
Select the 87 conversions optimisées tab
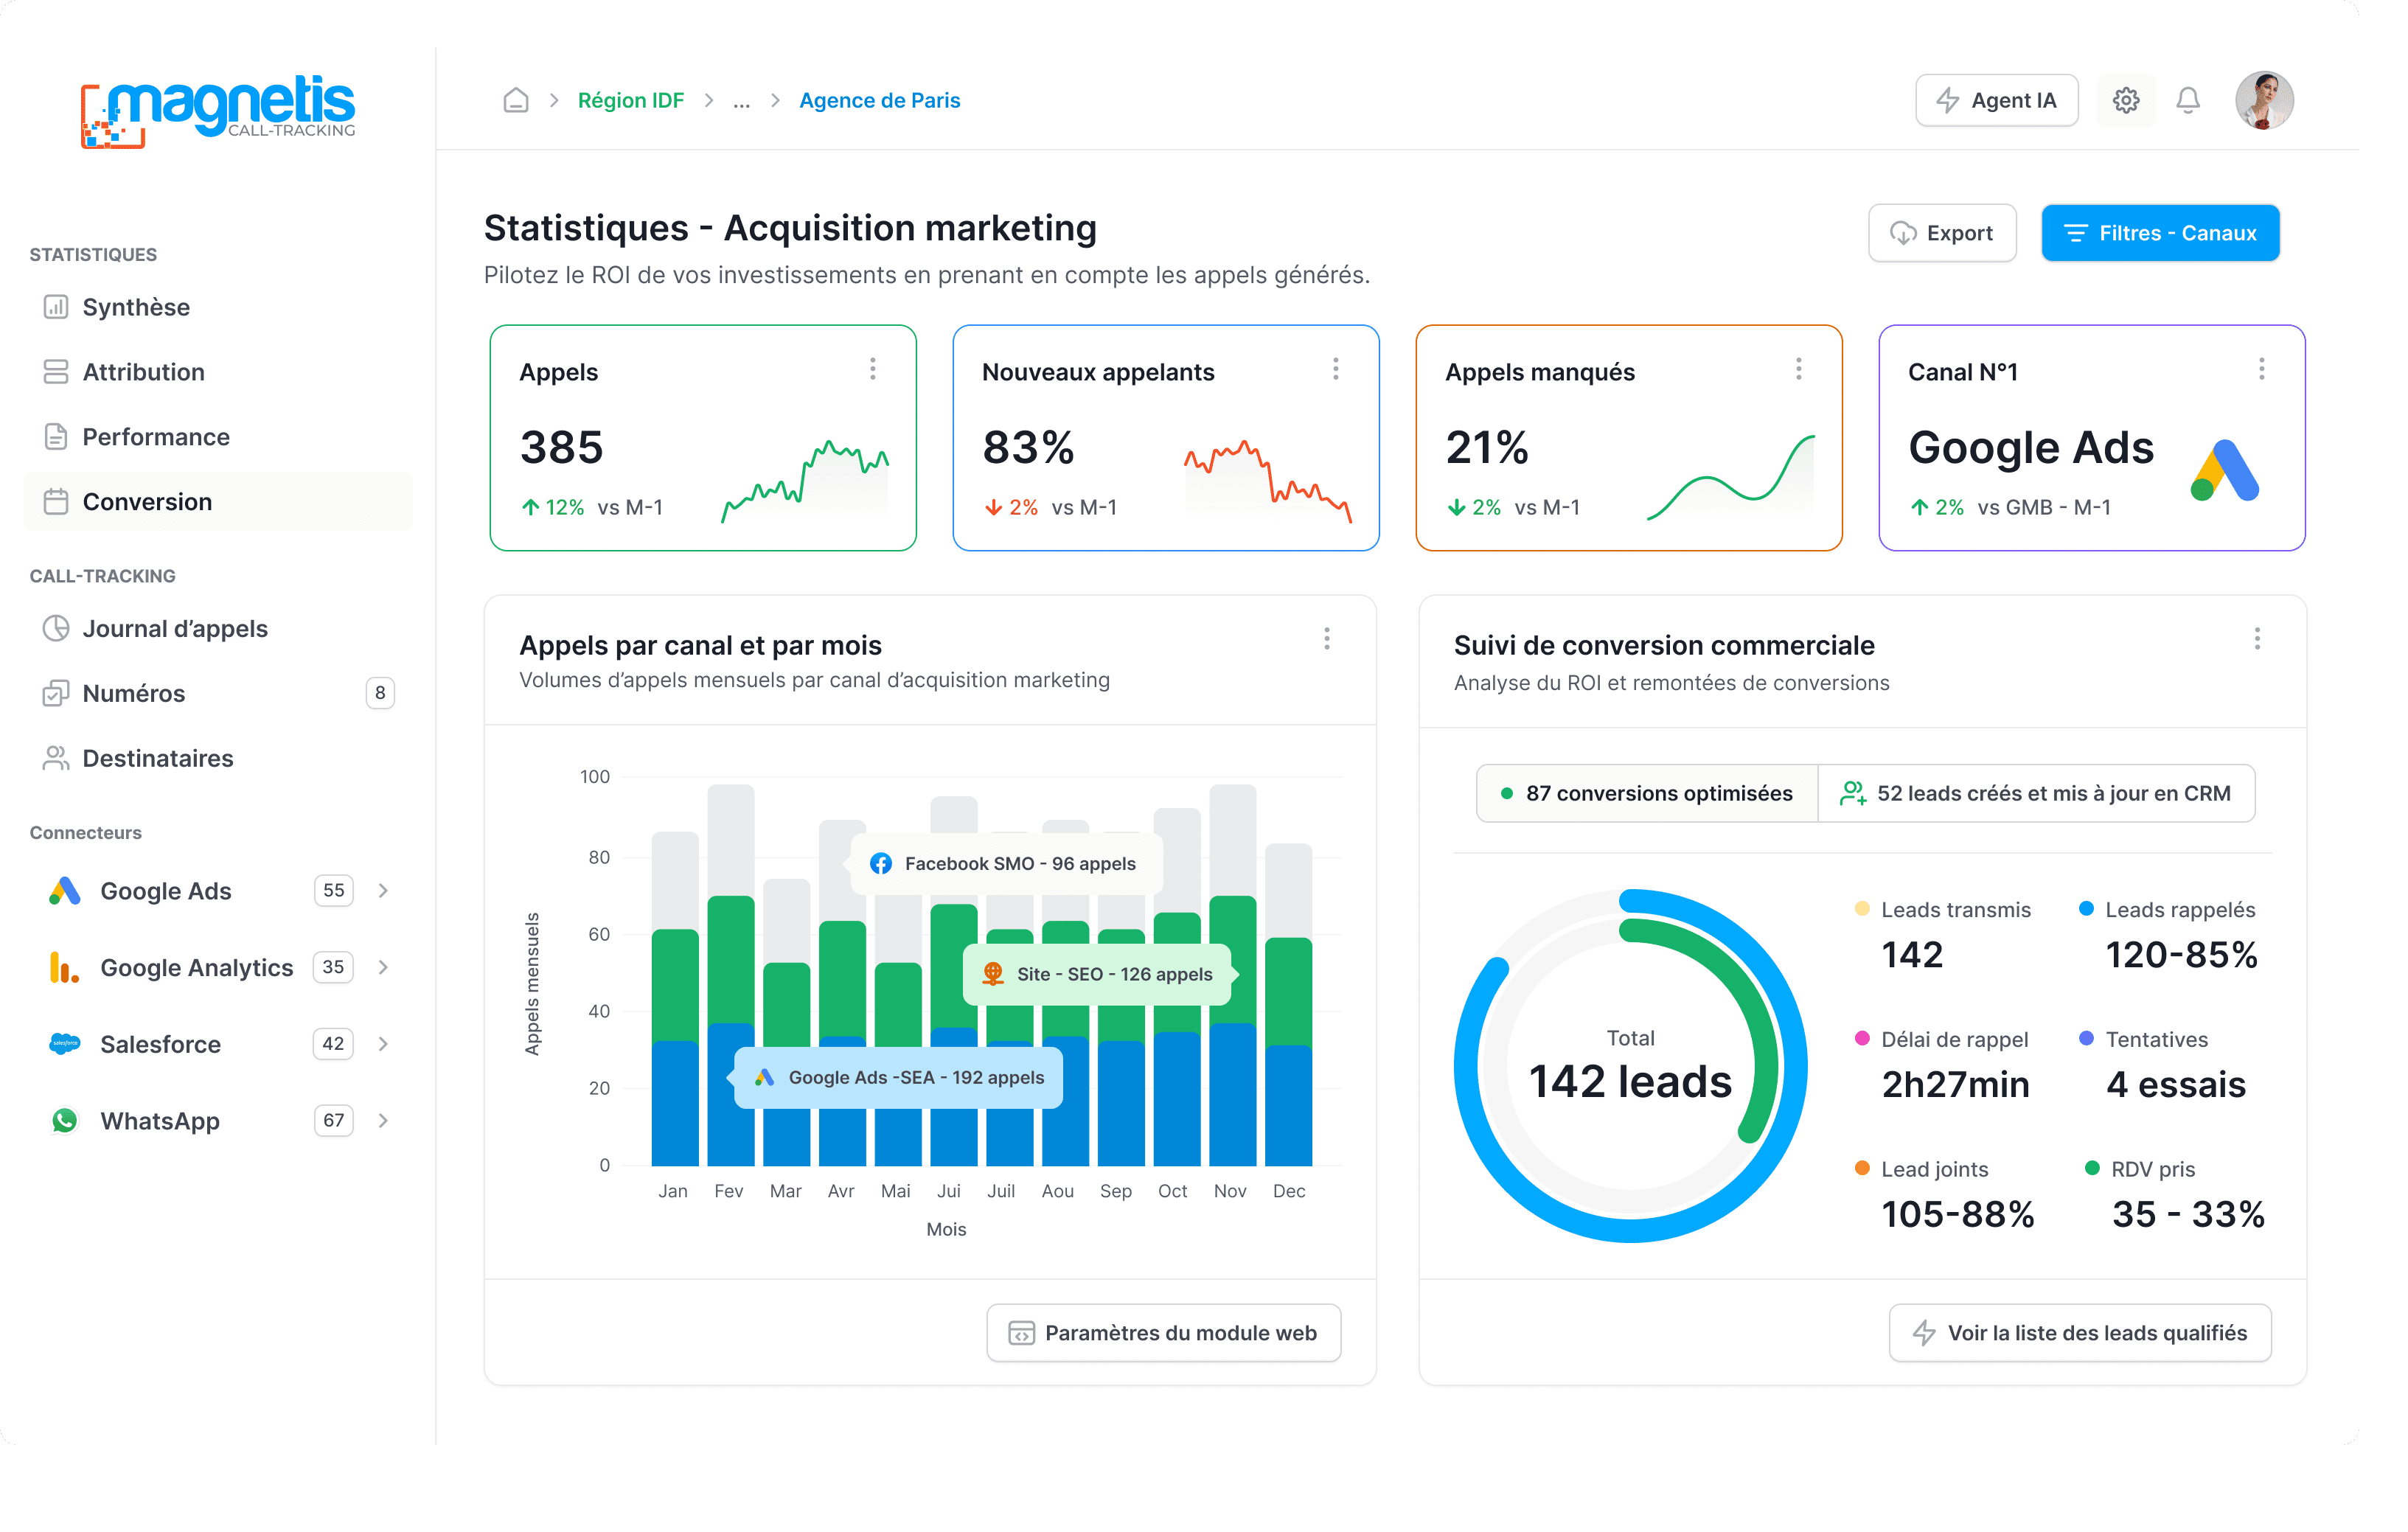click(1646, 793)
